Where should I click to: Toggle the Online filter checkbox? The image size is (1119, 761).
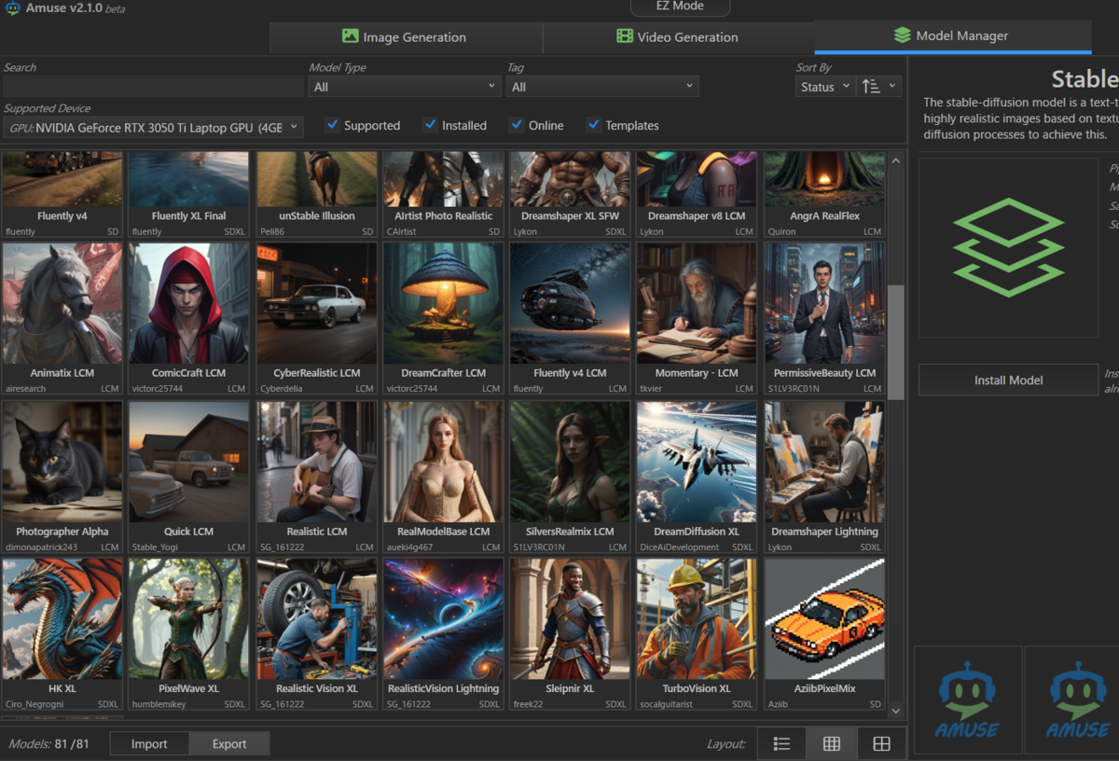[517, 125]
